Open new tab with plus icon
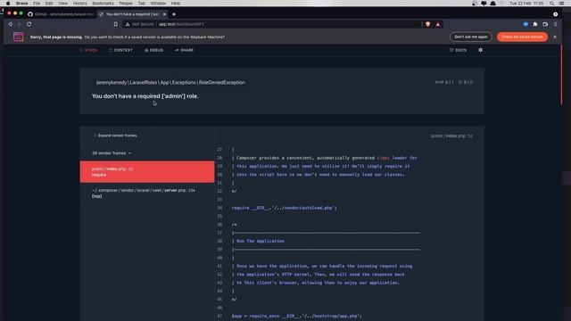The width and height of the screenshot is (571, 321). coord(174,14)
